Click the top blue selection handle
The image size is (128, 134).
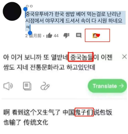(x=25, y=9)
